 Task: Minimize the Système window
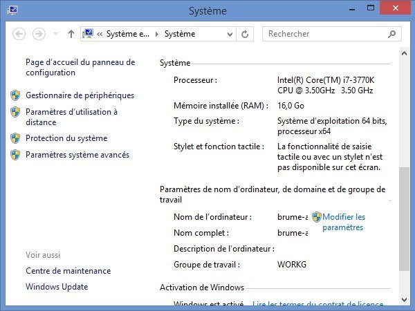[x=352, y=10]
